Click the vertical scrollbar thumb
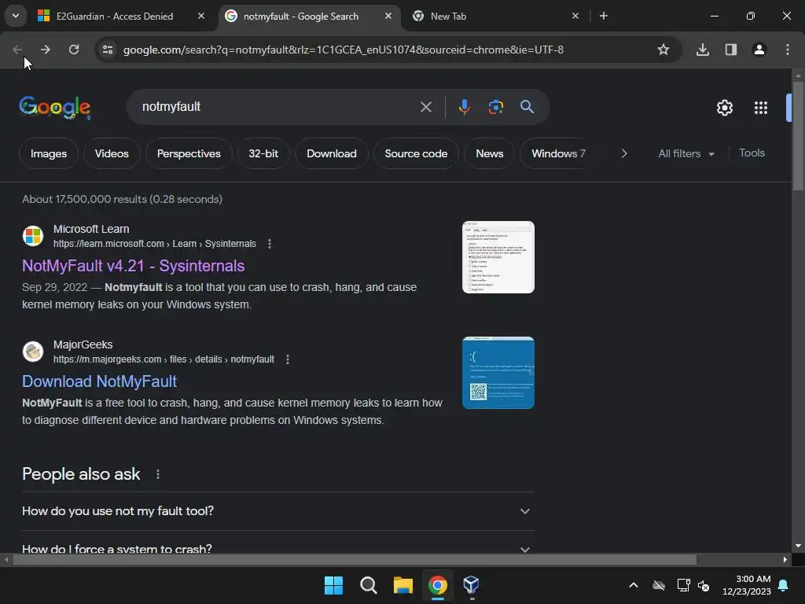 (x=799, y=136)
